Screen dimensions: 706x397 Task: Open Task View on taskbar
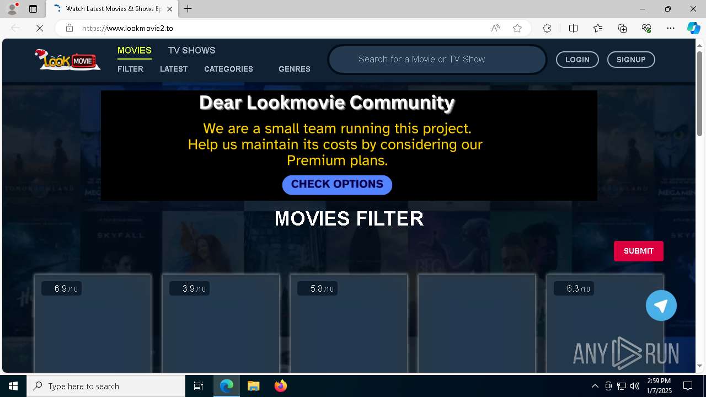(199, 386)
